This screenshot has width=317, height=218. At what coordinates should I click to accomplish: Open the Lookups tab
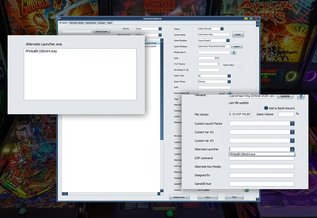[101, 23]
